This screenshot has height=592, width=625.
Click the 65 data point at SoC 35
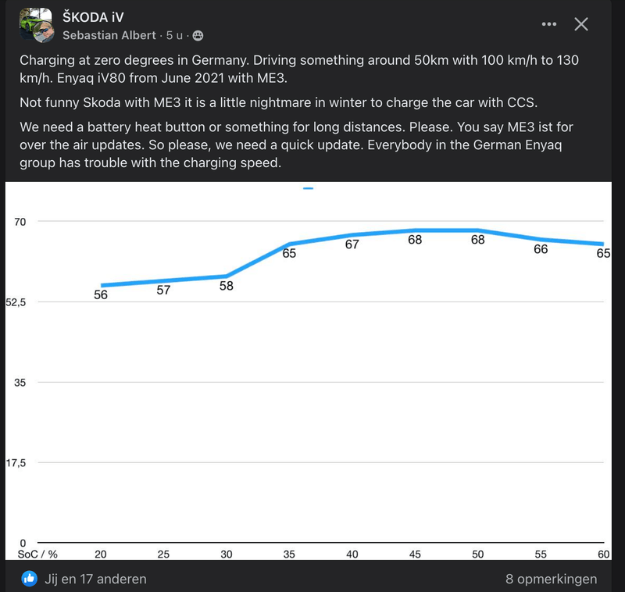[289, 244]
